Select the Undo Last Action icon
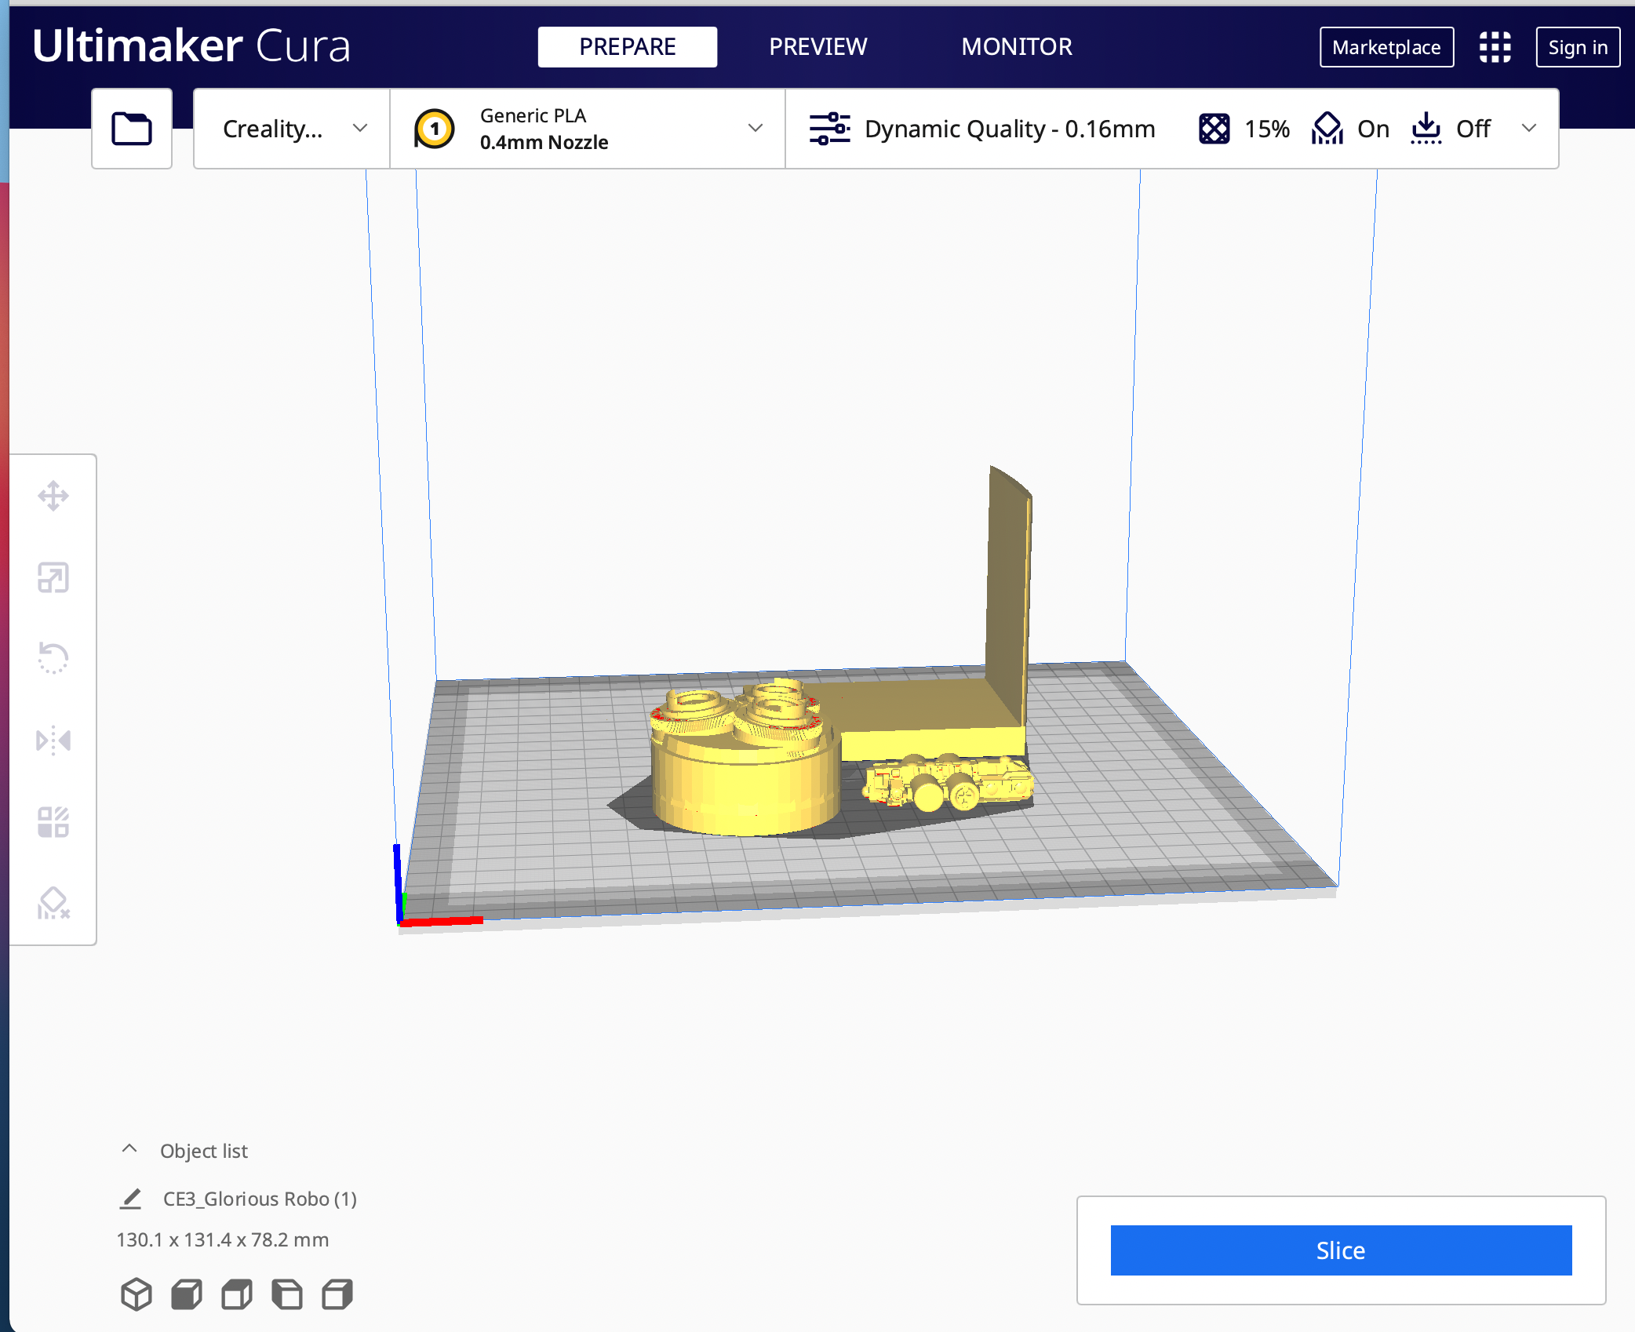The width and height of the screenshot is (1635, 1332). tap(52, 658)
